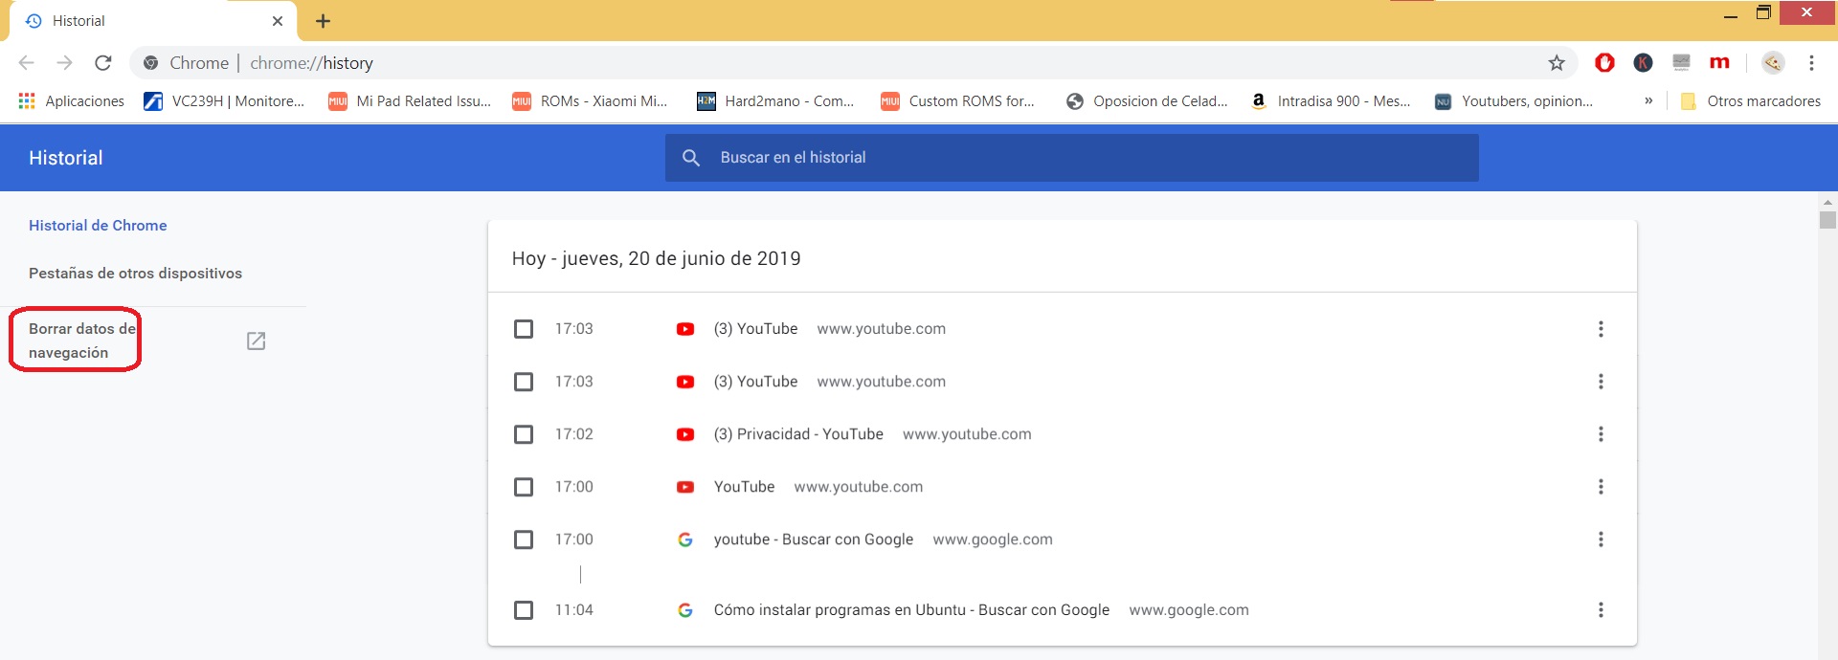The image size is (1838, 660).
Task: Check the first 17:03 YouTube history entry
Action: click(x=524, y=329)
